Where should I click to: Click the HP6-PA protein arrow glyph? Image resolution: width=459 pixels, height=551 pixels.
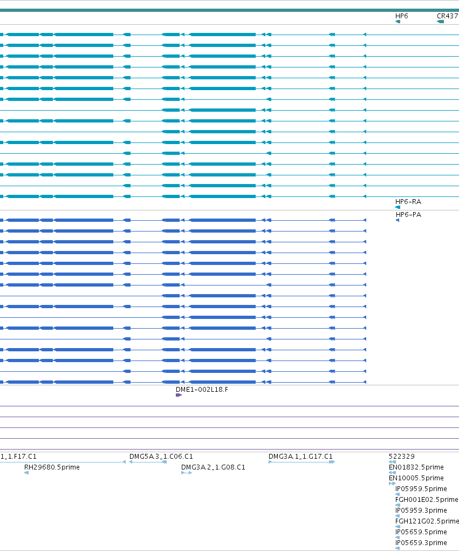[398, 220]
